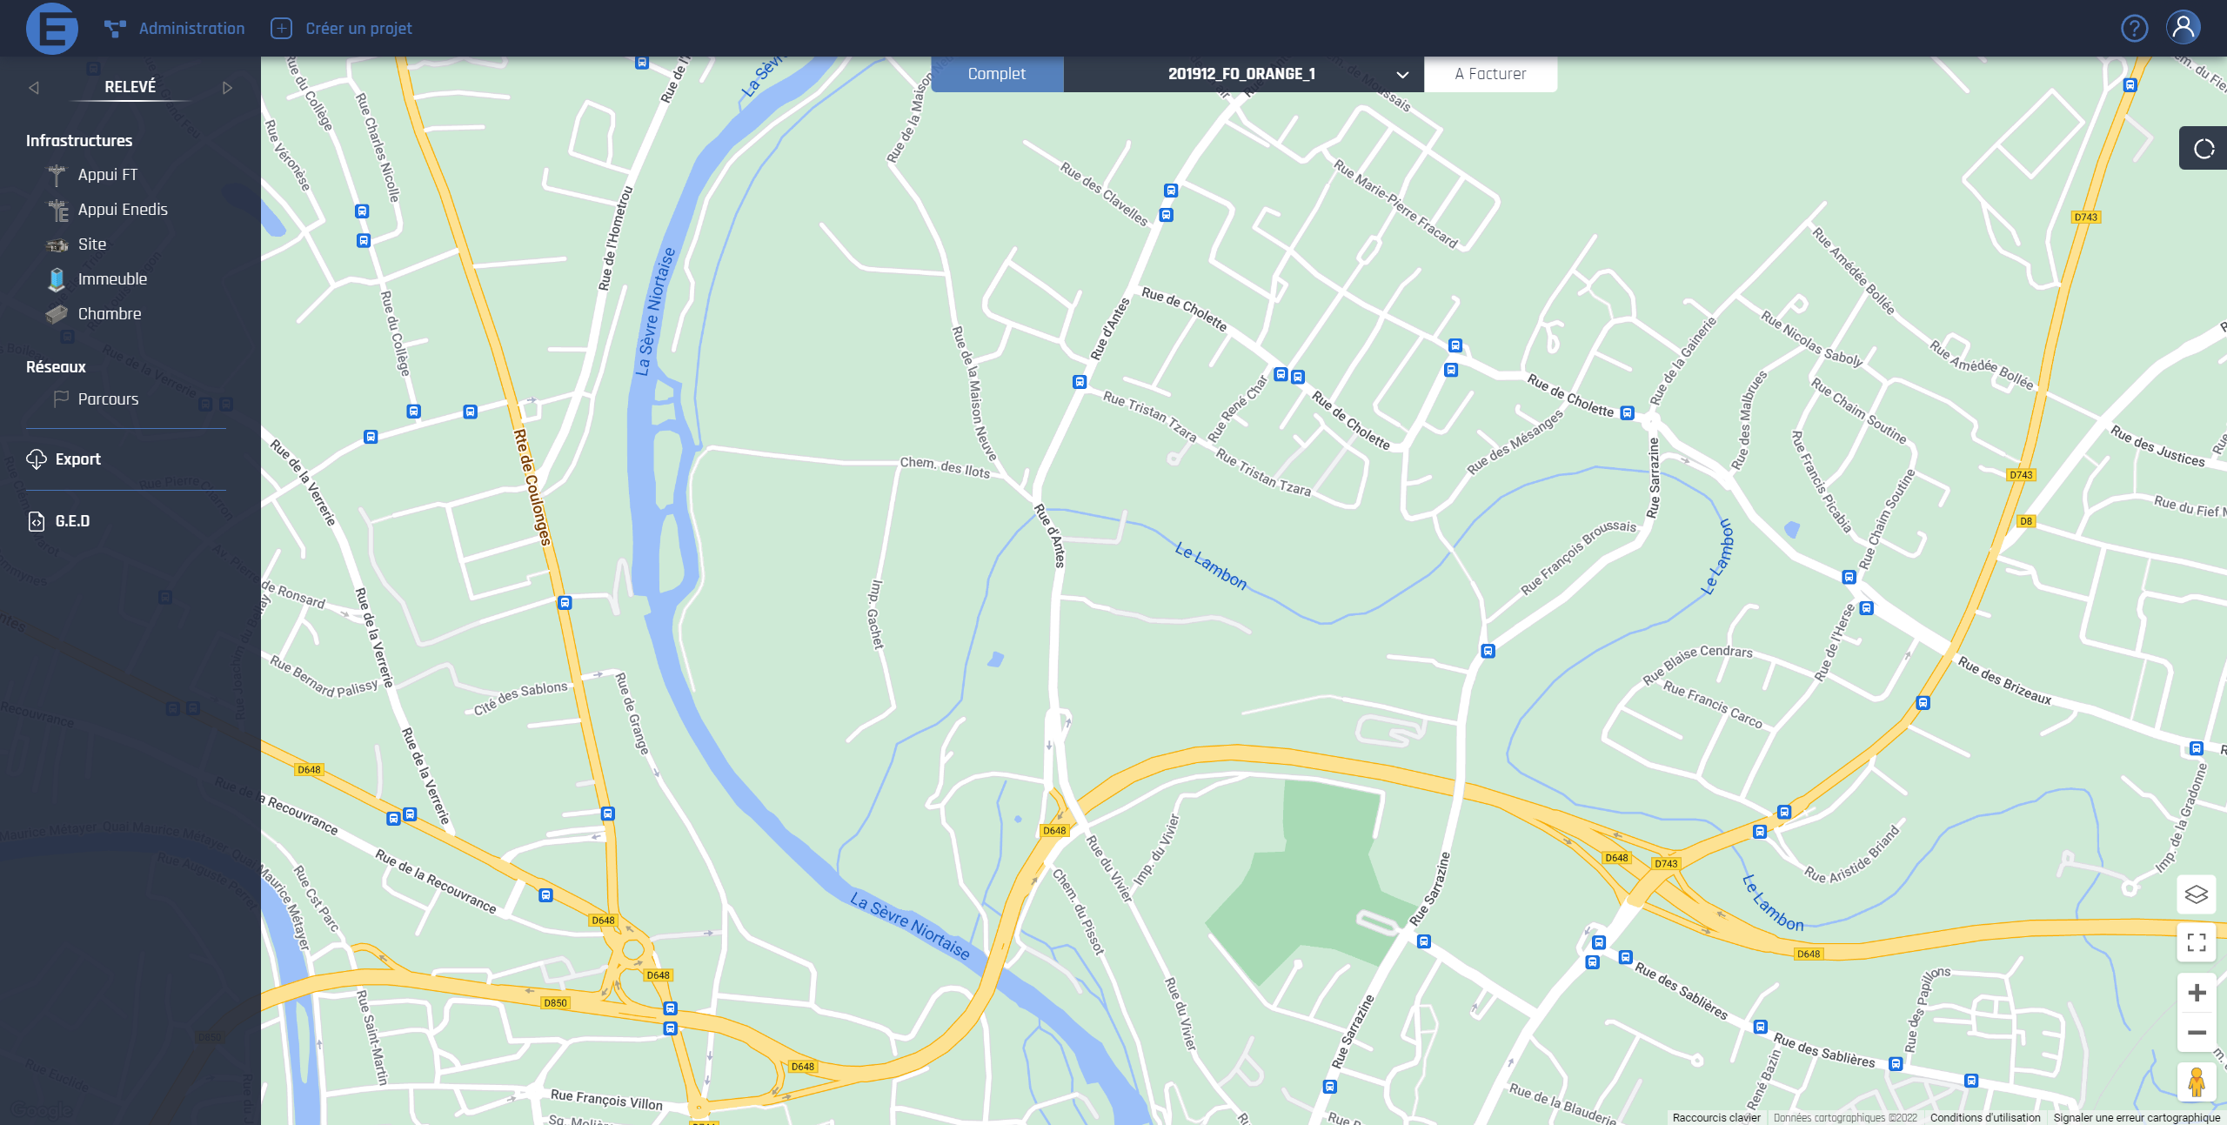2227x1125 pixels.
Task: Click the map refresh icon
Action: [2204, 149]
